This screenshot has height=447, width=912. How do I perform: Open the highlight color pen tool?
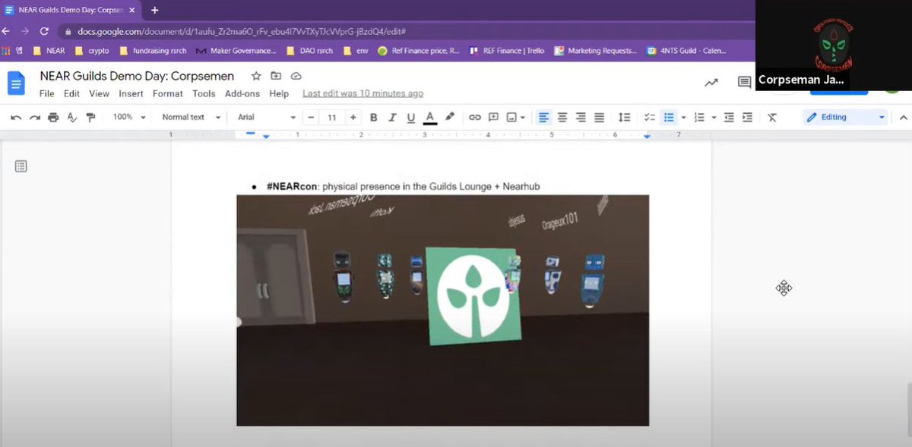pos(450,118)
